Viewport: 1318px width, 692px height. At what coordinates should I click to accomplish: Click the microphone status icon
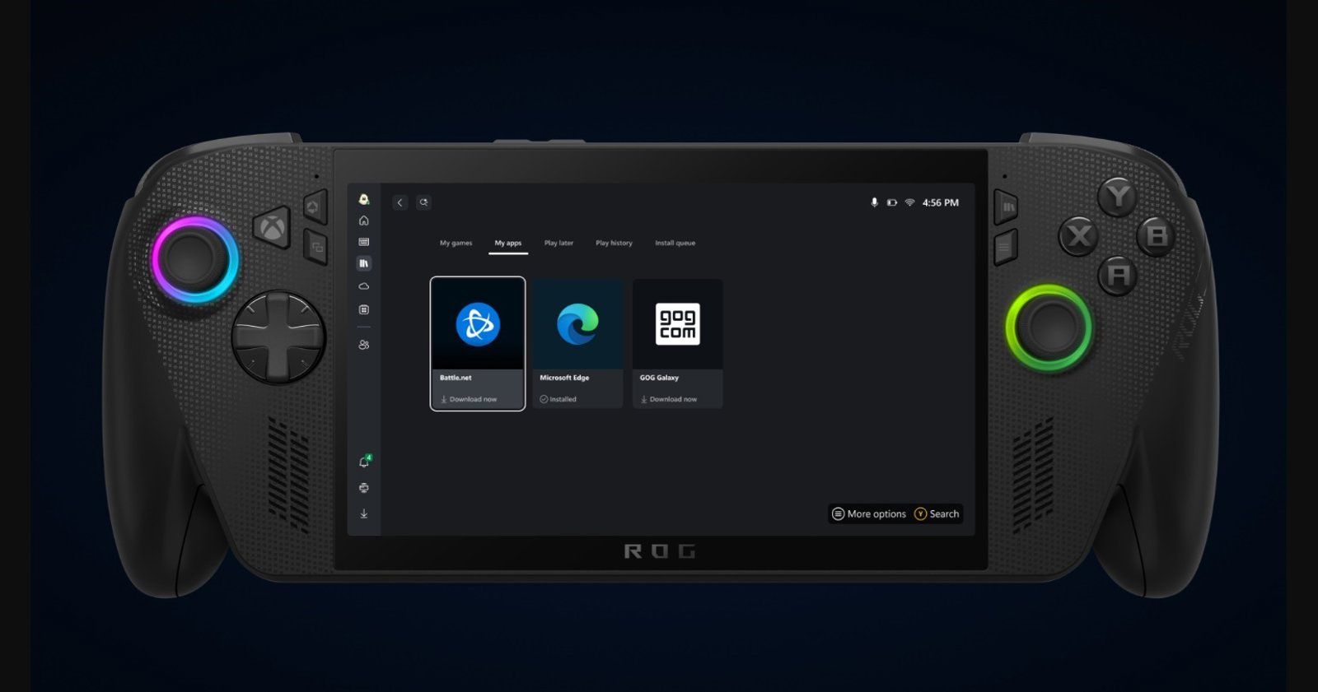click(x=874, y=202)
